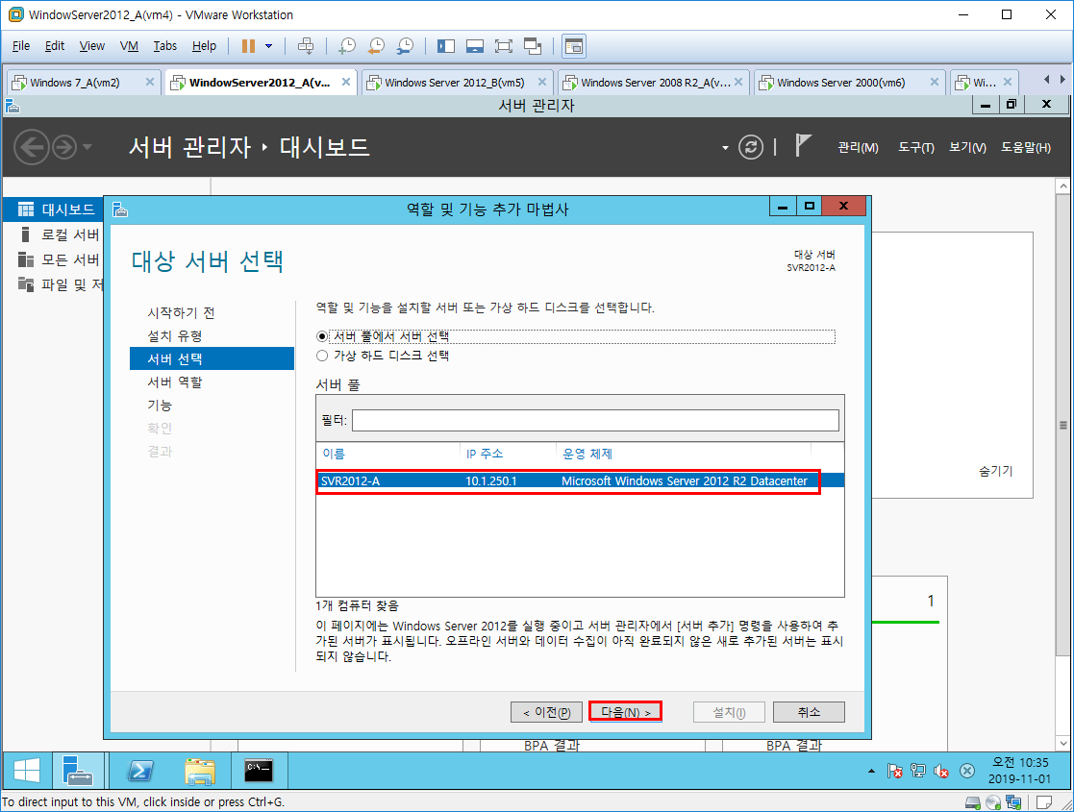
Task: Go to 기능 wizard step
Action: click(160, 406)
